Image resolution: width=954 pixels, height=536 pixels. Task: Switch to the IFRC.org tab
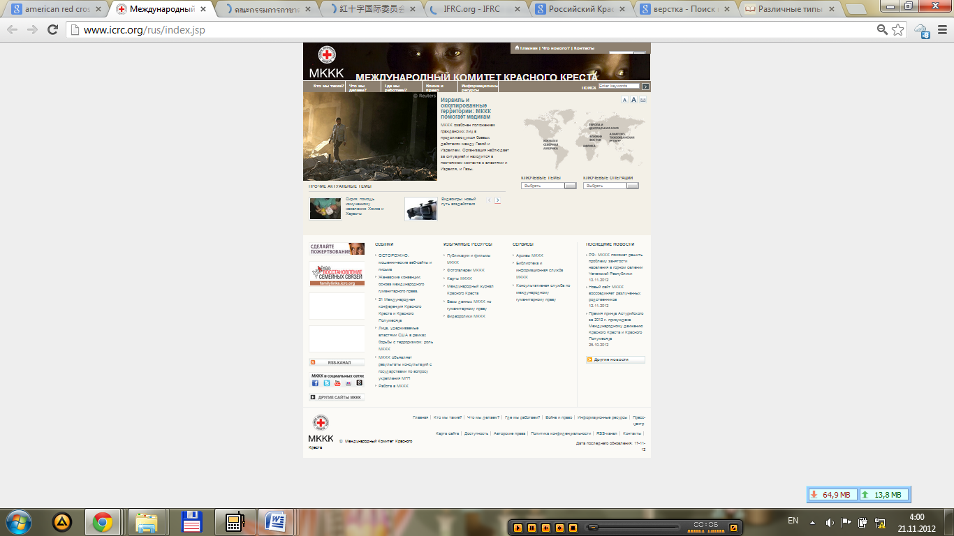point(477,9)
